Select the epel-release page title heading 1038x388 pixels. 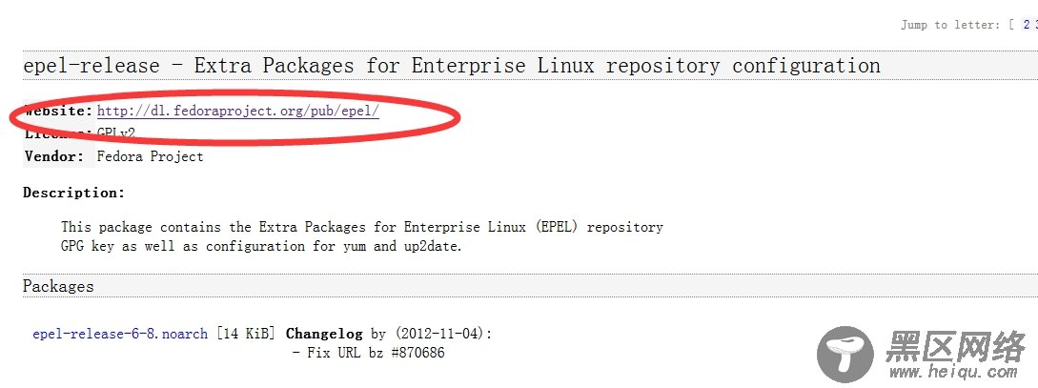[x=452, y=66]
